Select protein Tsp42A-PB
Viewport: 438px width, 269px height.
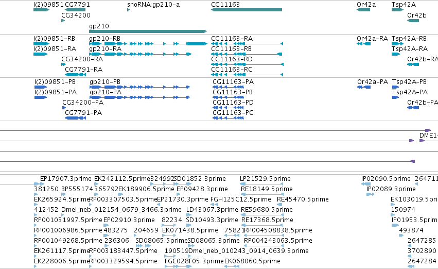click(409, 82)
